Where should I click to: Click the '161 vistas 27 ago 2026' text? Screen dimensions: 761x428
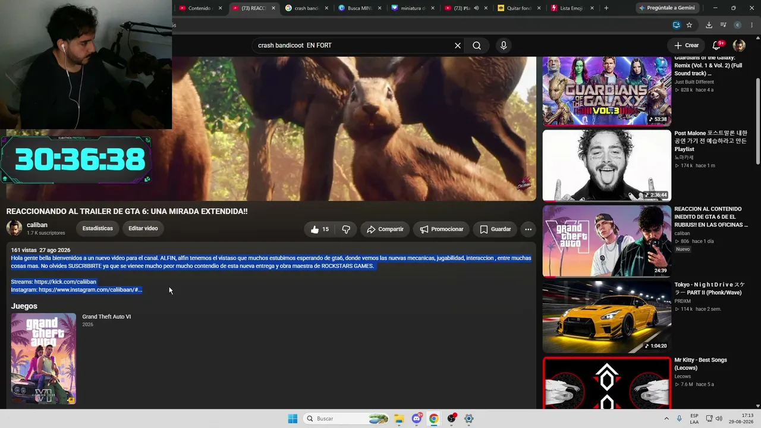click(x=41, y=250)
